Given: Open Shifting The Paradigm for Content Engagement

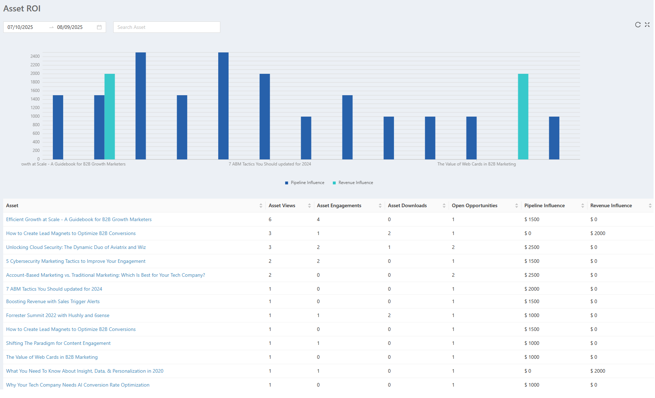Looking at the screenshot, I should (x=59, y=343).
